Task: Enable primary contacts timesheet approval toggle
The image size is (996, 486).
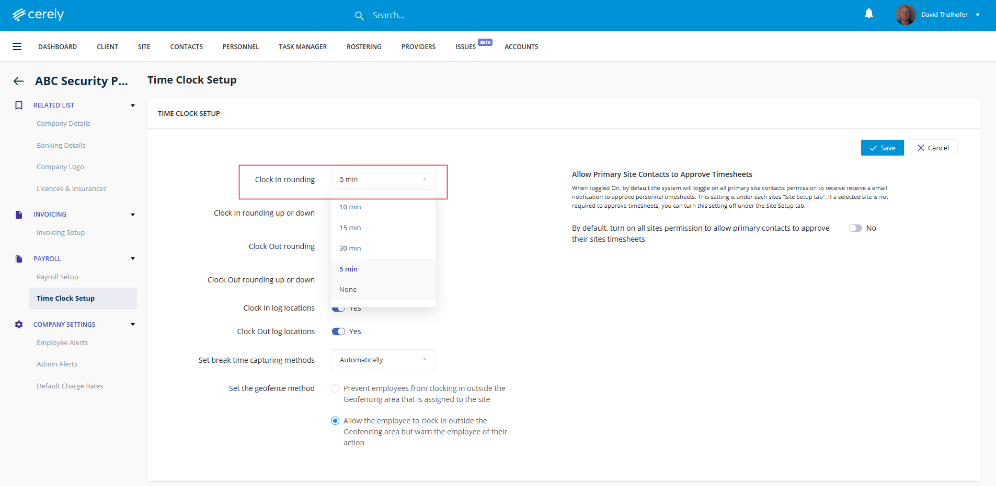Action: point(855,228)
